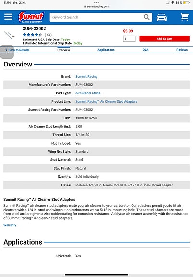Select the Reviews tab

[182, 50]
